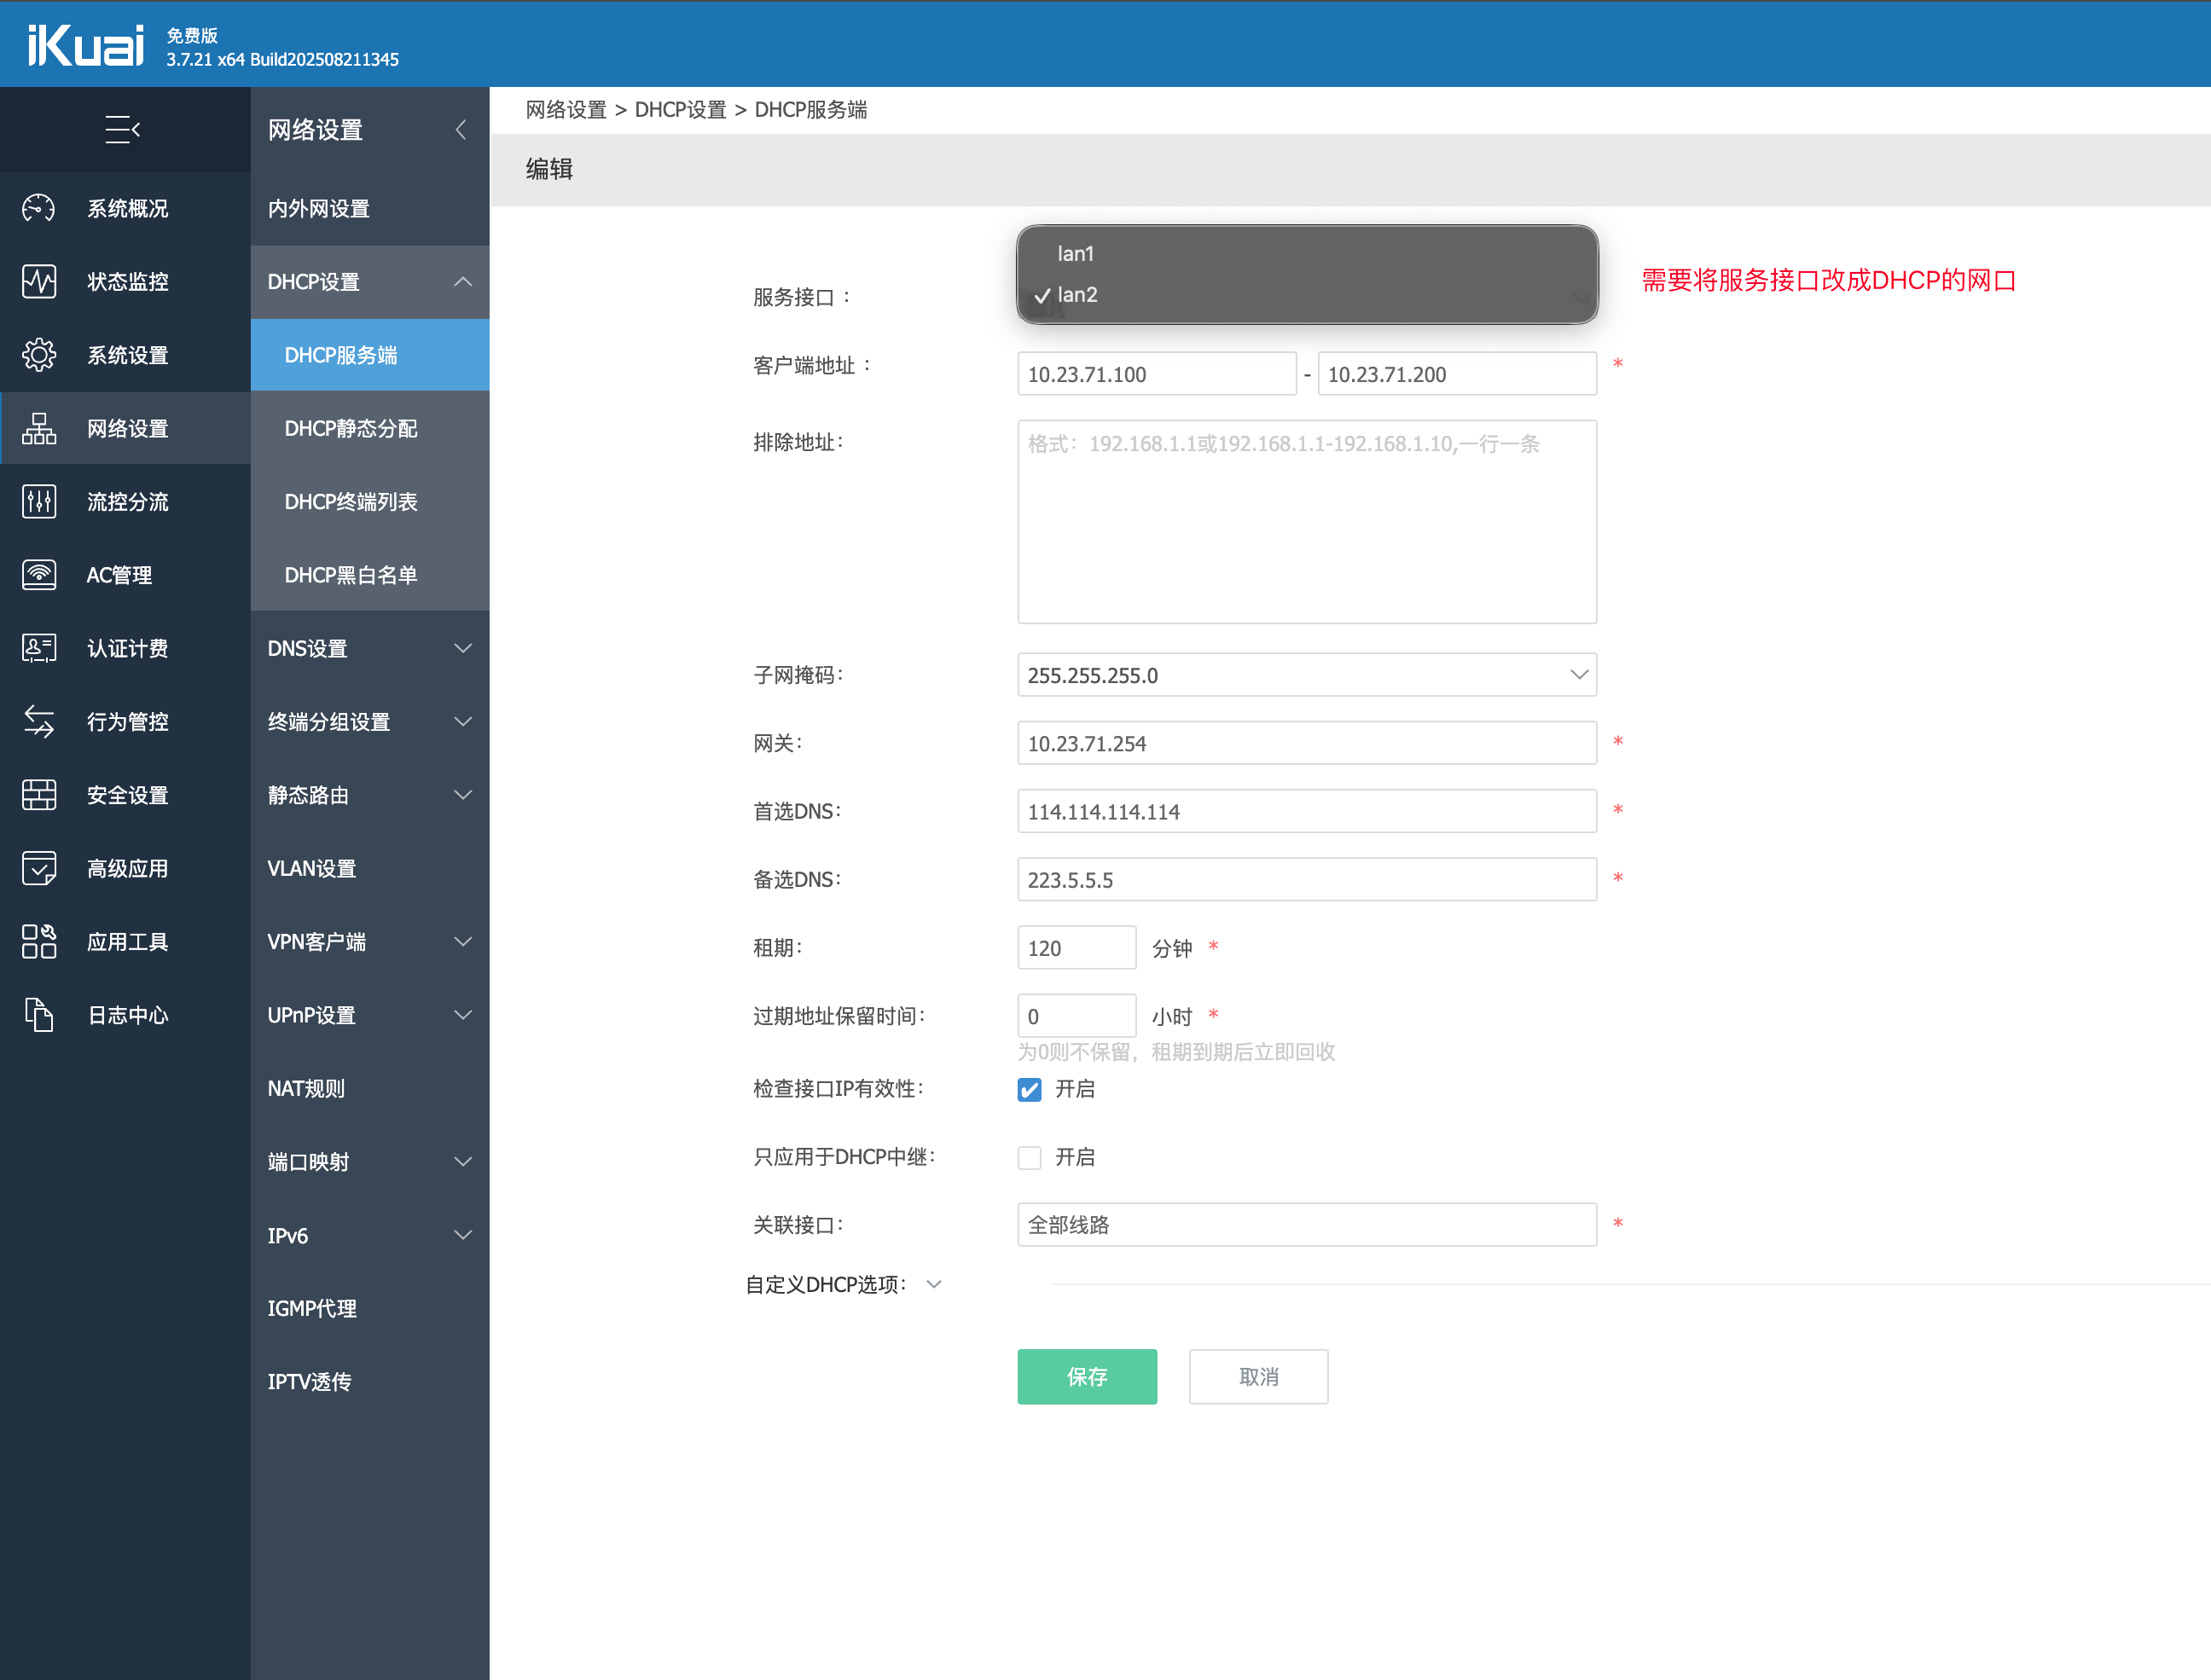
Task: Open Status Monitoring waveform icon
Action: coord(39,281)
